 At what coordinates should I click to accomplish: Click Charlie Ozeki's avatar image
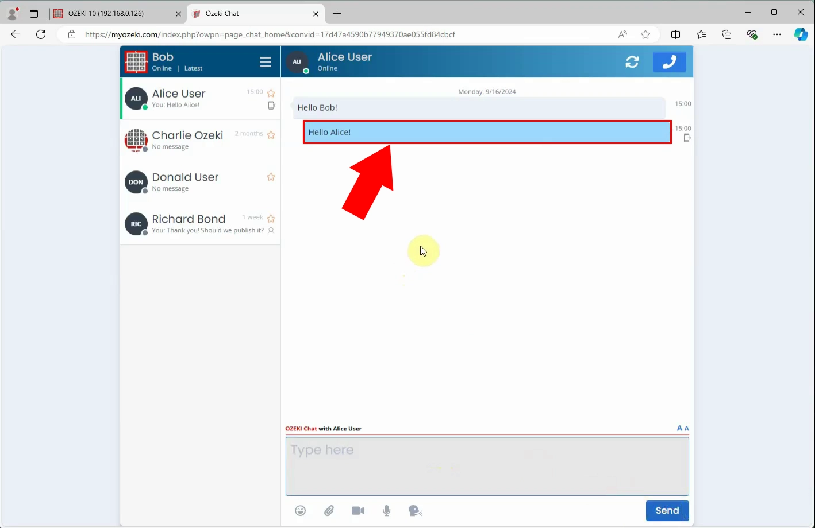[136, 140]
